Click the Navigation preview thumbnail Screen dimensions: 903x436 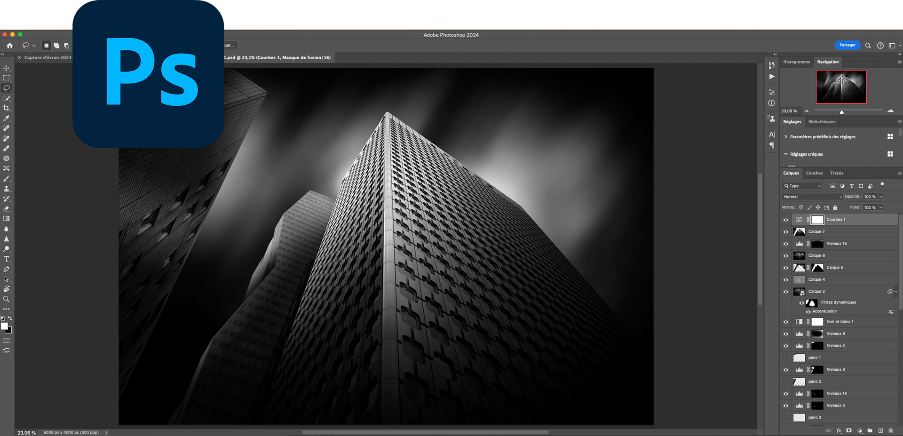point(841,87)
